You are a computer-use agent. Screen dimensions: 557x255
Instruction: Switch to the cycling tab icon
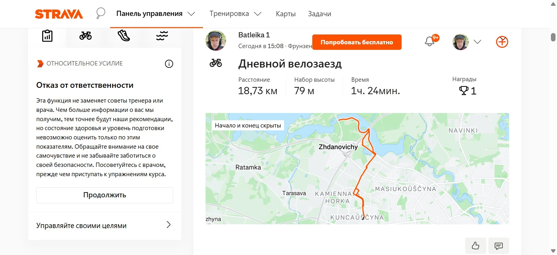[86, 36]
